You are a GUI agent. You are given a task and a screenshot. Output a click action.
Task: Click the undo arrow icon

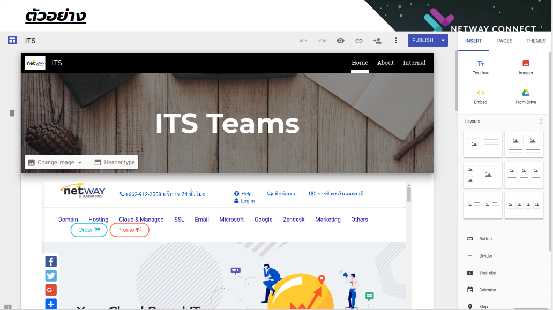click(x=303, y=41)
